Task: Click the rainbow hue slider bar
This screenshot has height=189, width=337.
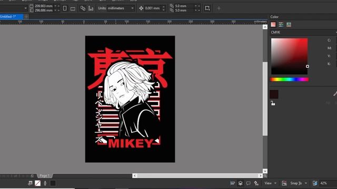Action: [x=289, y=79]
